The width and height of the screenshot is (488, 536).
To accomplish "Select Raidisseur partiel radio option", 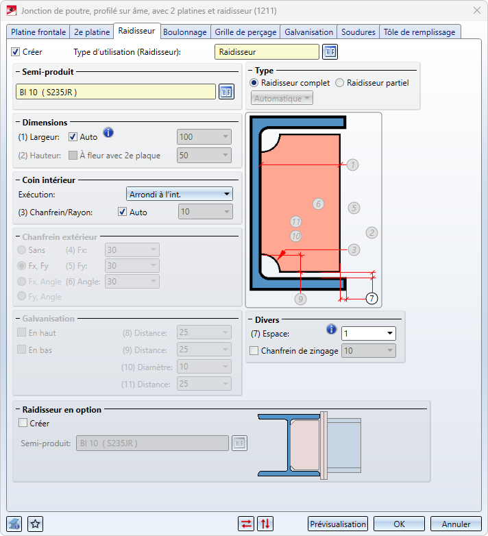I will coord(340,83).
